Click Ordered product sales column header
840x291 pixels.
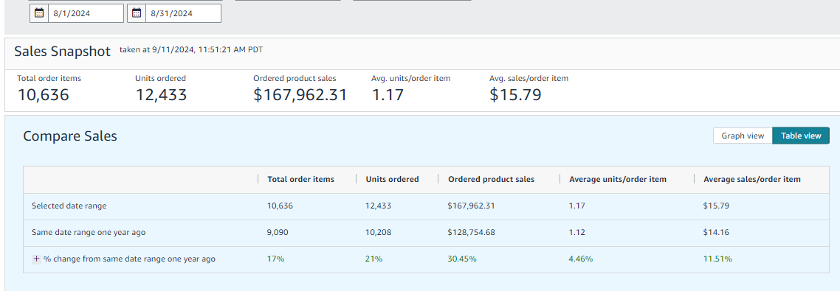pos(492,179)
